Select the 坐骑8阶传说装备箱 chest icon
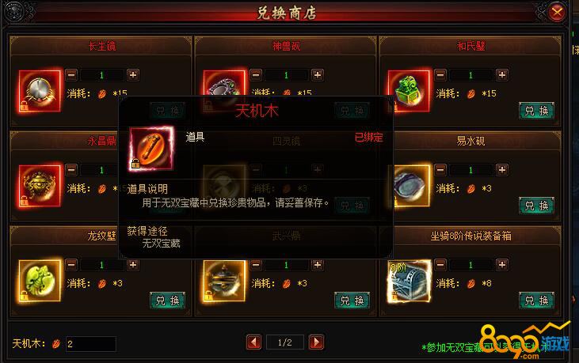 409,281
